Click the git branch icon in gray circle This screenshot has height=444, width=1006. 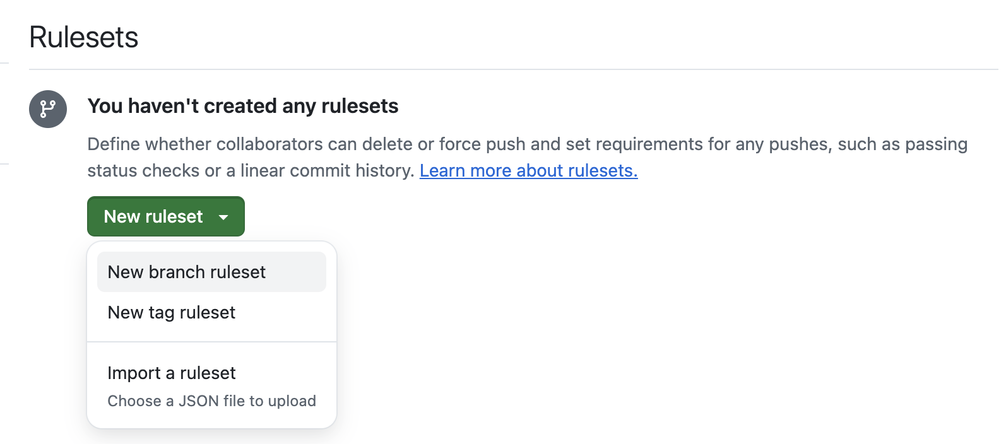click(48, 109)
